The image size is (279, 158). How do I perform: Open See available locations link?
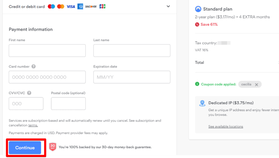pyautogui.click(x=226, y=126)
